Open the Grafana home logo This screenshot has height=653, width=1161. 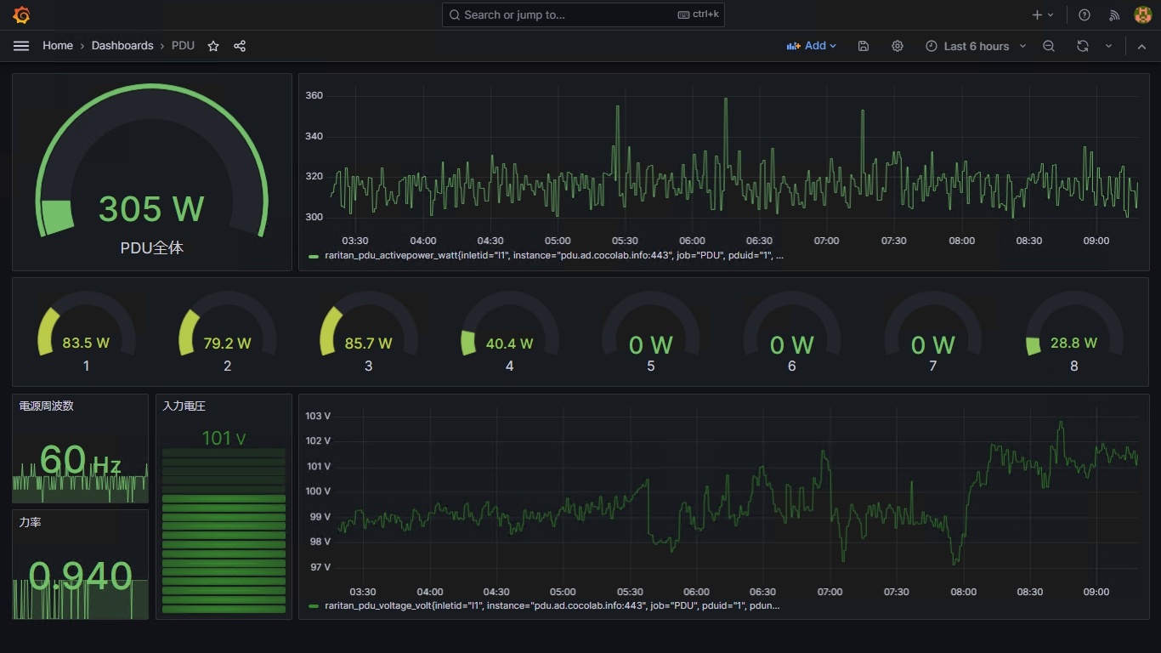click(x=21, y=14)
